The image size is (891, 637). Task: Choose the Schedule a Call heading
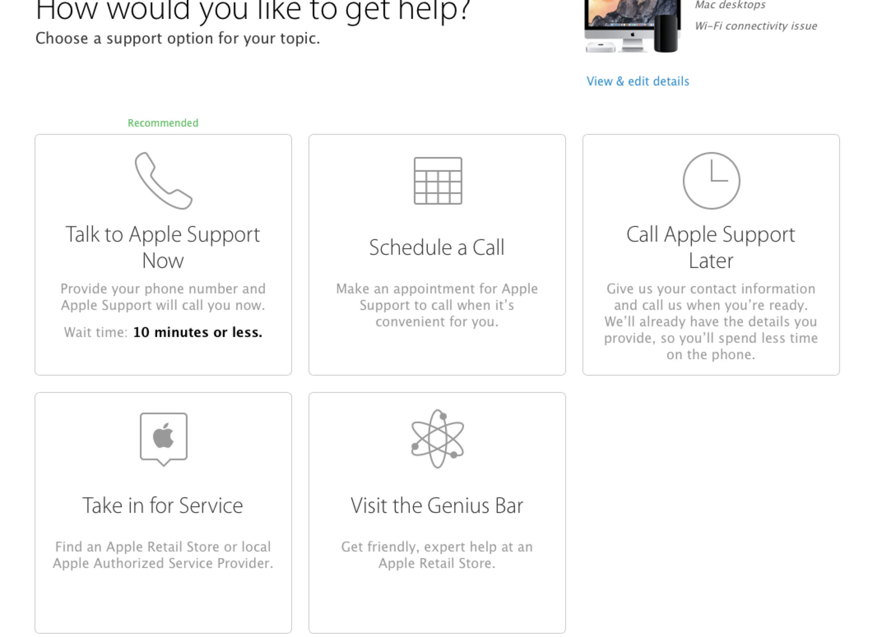pos(437,247)
